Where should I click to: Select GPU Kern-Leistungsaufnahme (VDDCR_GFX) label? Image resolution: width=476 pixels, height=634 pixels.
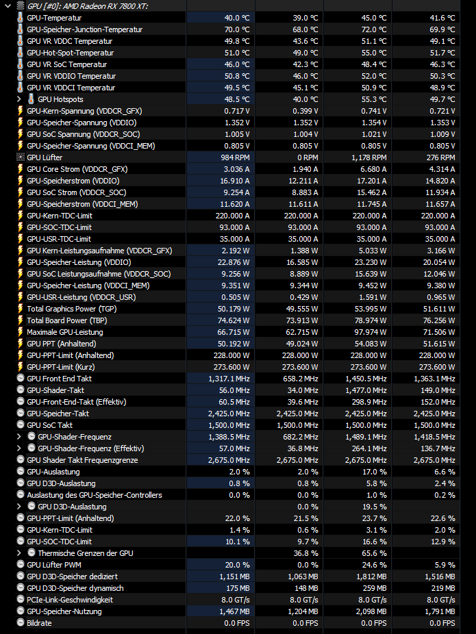click(x=99, y=251)
